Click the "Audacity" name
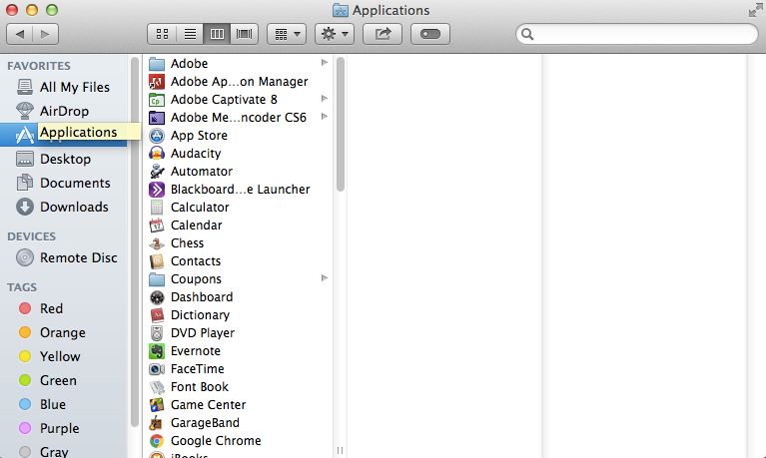Viewport: 766px width, 458px height. 196,154
